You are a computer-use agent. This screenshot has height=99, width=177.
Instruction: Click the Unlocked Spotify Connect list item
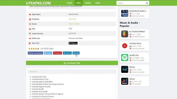tap(47, 94)
